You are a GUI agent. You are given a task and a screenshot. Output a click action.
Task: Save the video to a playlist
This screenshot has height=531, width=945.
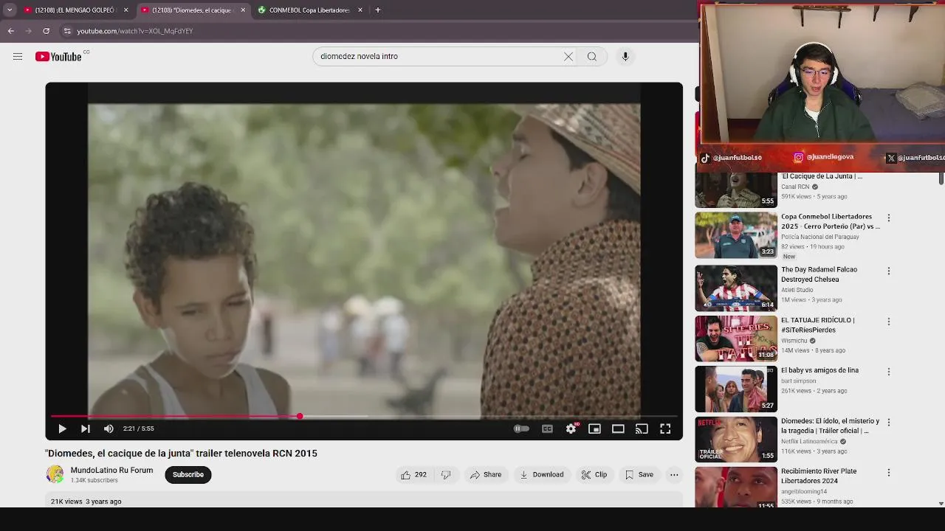(639, 475)
